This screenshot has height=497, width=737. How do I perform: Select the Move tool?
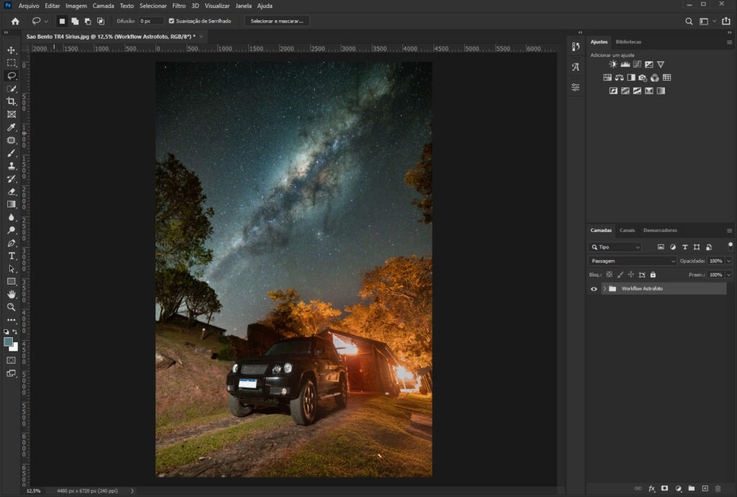pyautogui.click(x=12, y=50)
